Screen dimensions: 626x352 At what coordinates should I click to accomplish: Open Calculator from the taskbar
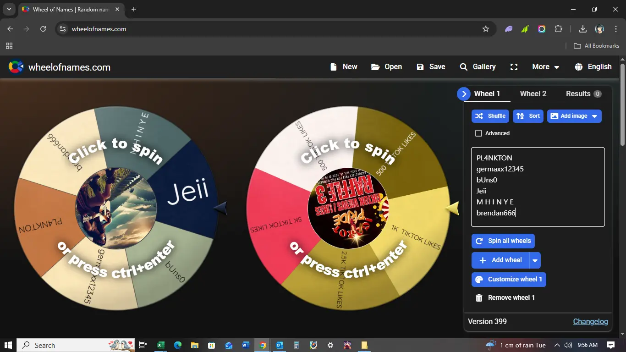pyautogui.click(x=297, y=345)
